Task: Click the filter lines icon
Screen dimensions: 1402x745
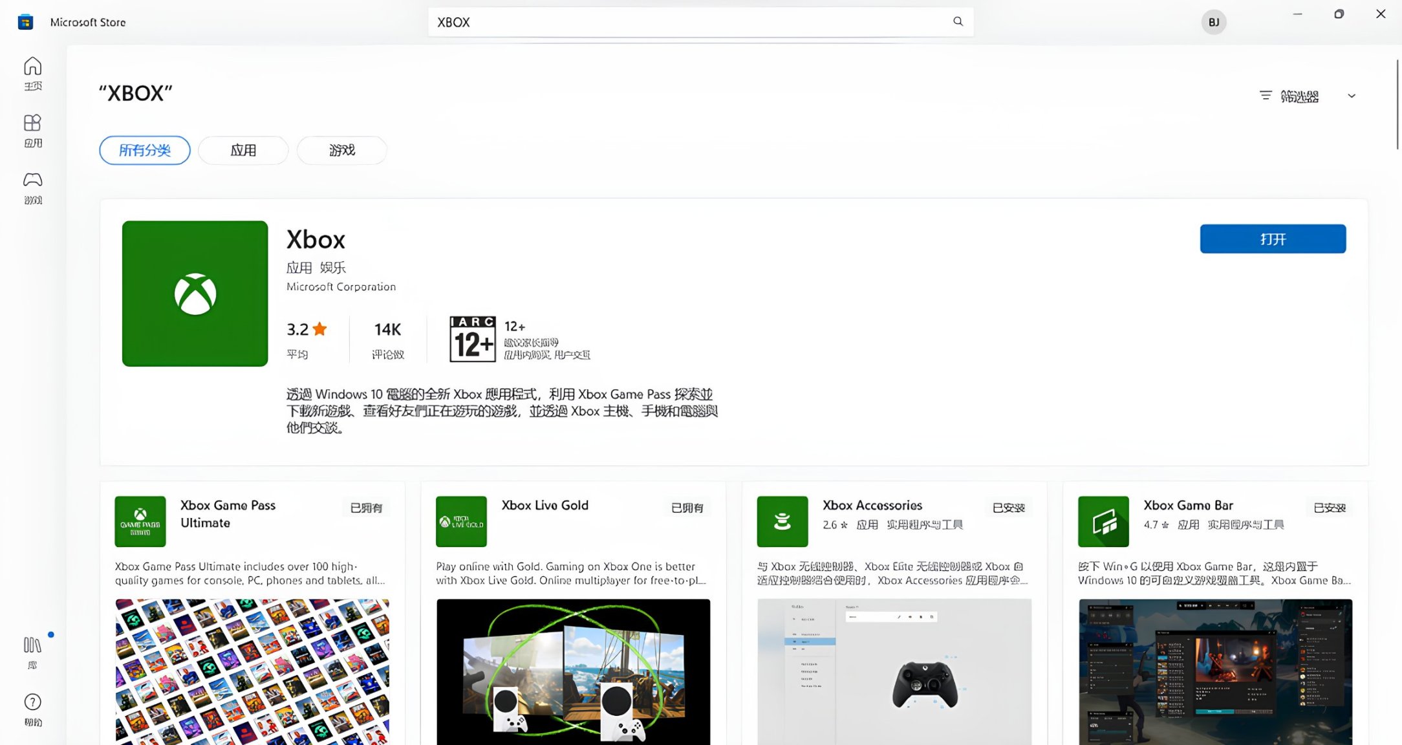Action: point(1266,96)
